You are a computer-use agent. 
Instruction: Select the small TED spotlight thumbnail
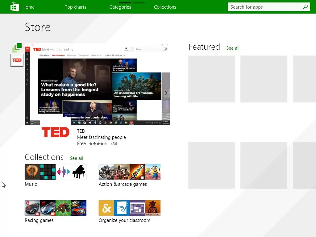point(17,60)
